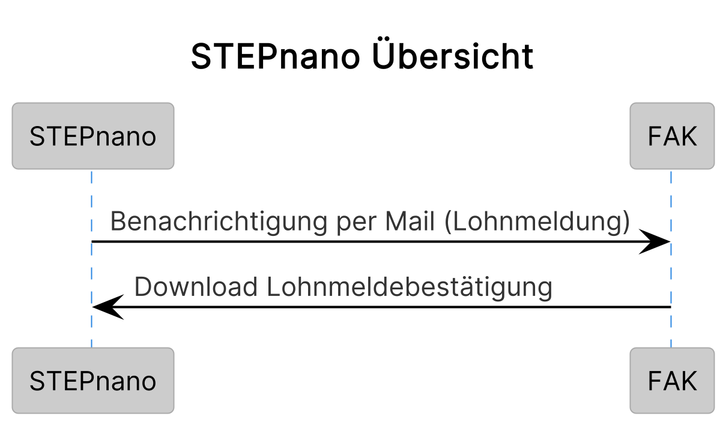Click the diagram title 'STEPnano Übersicht'
The width and height of the screenshot is (726, 425).
(362, 57)
